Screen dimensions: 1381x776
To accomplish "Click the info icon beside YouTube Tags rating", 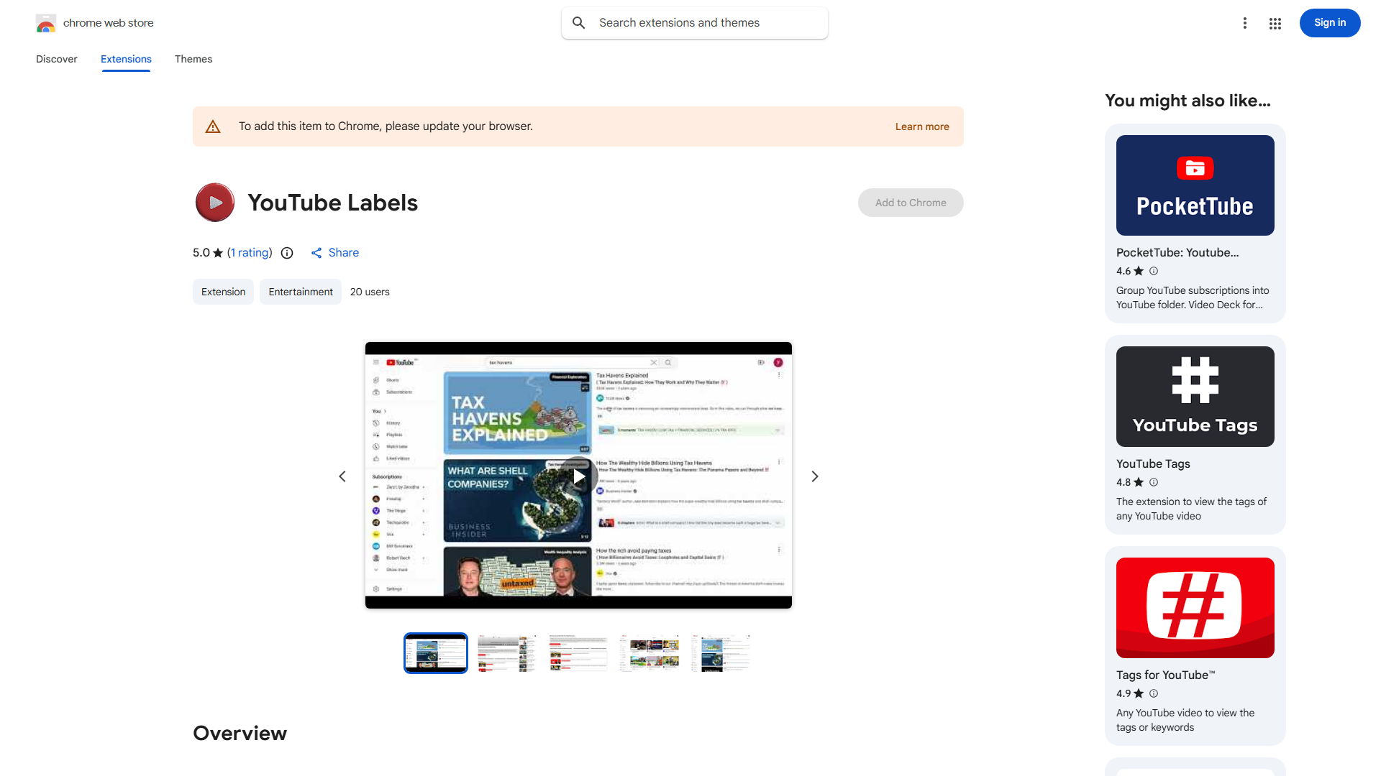I will tap(1153, 482).
